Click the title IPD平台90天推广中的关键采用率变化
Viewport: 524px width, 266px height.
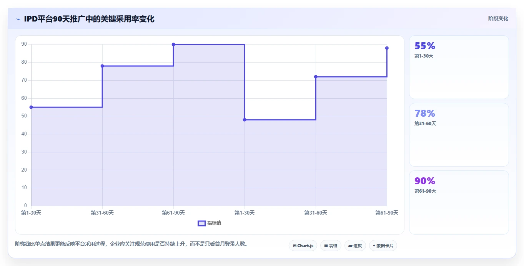coord(89,19)
